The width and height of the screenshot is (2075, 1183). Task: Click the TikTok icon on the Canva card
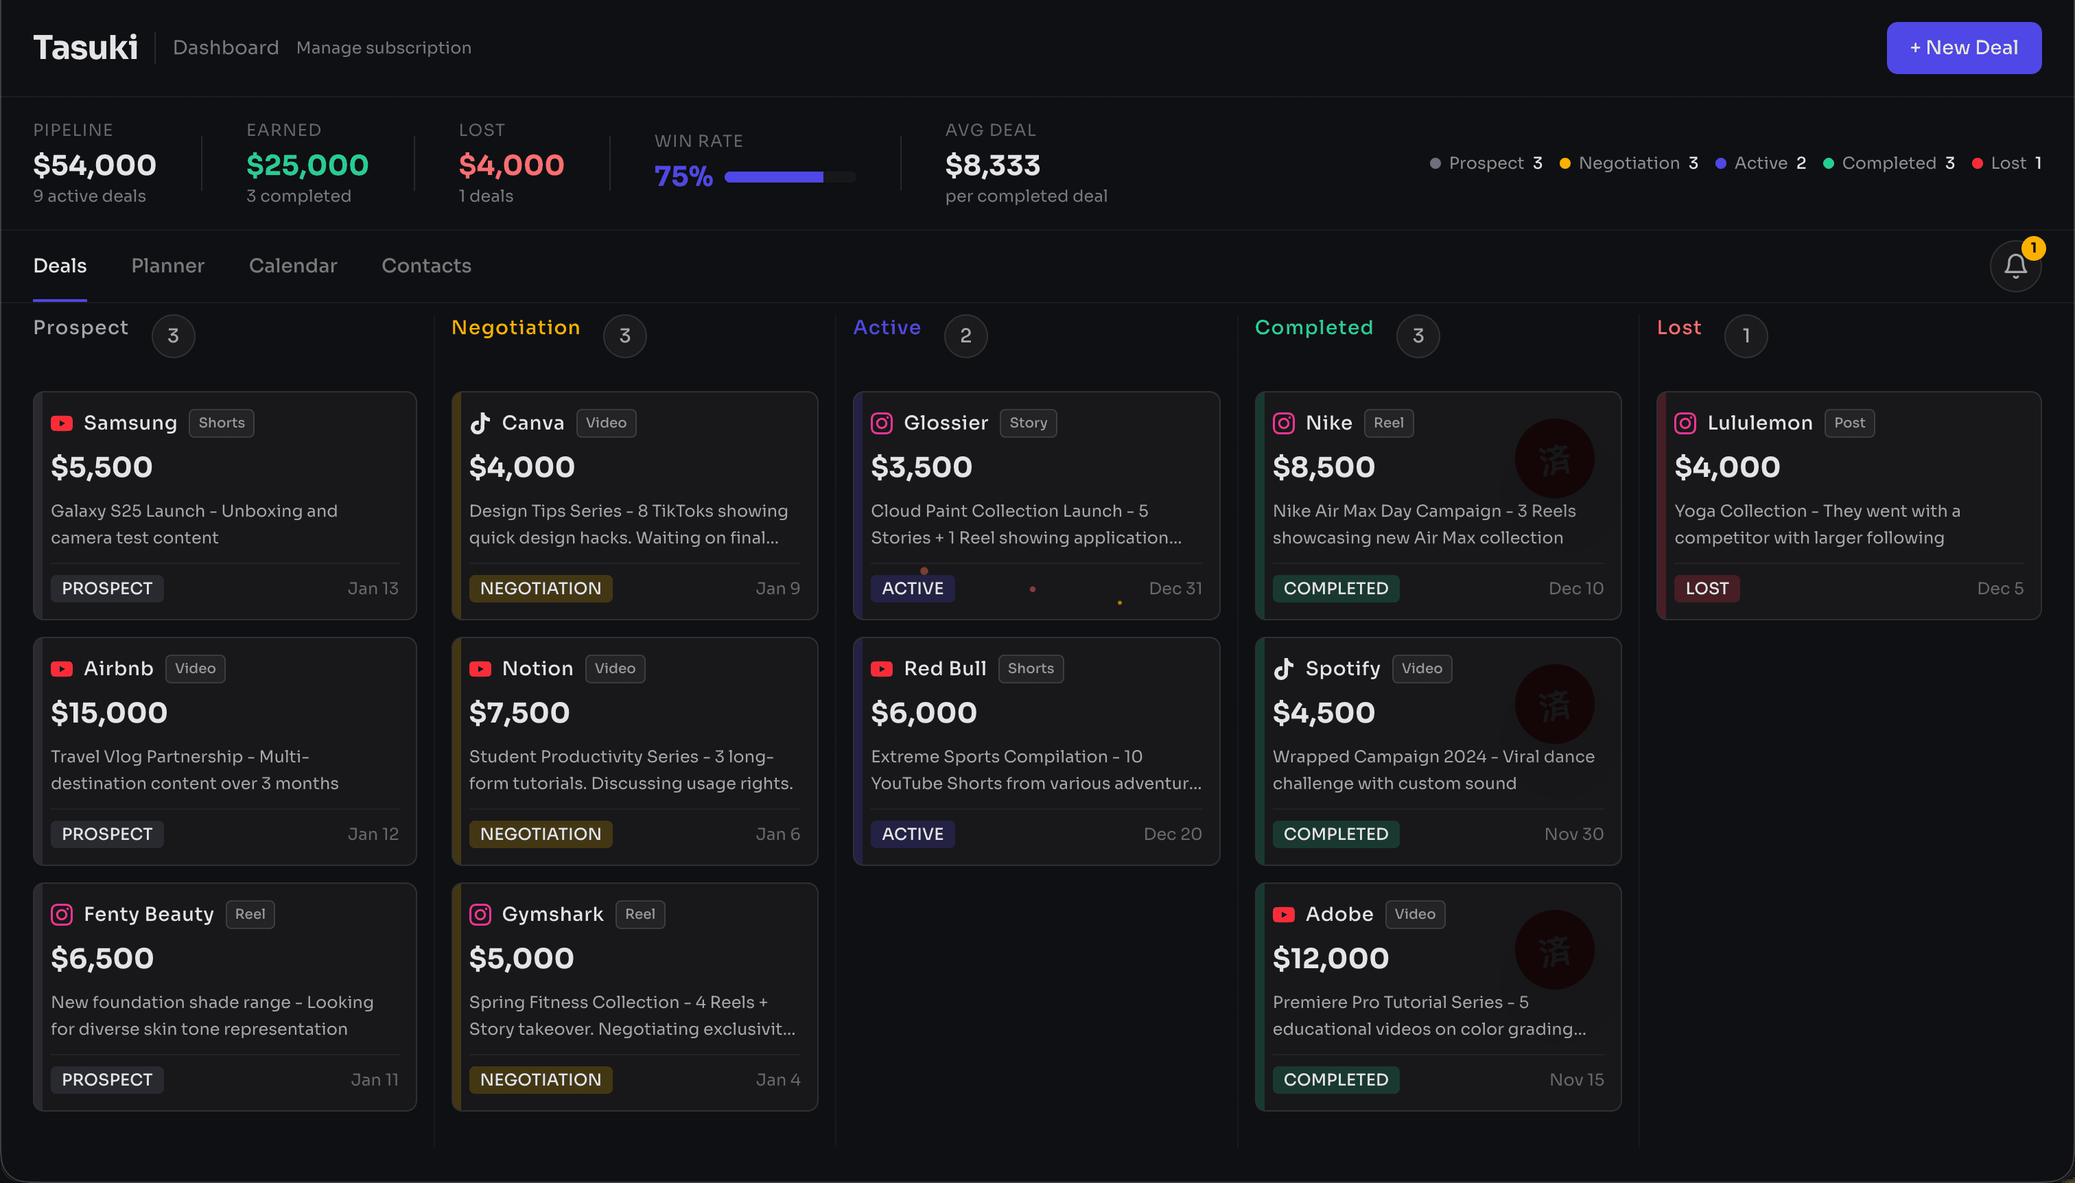pos(480,423)
